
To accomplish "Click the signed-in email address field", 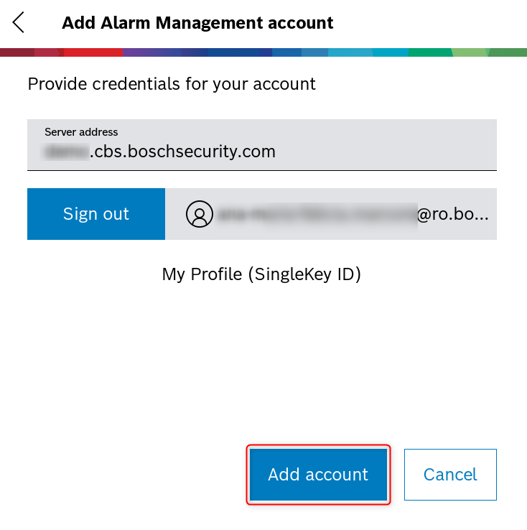I will pyautogui.click(x=330, y=214).
